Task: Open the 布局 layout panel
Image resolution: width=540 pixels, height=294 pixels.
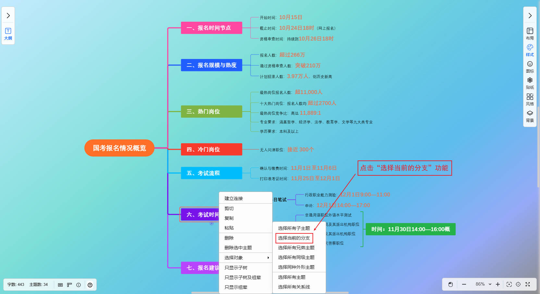Action: pyautogui.click(x=530, y=34)
